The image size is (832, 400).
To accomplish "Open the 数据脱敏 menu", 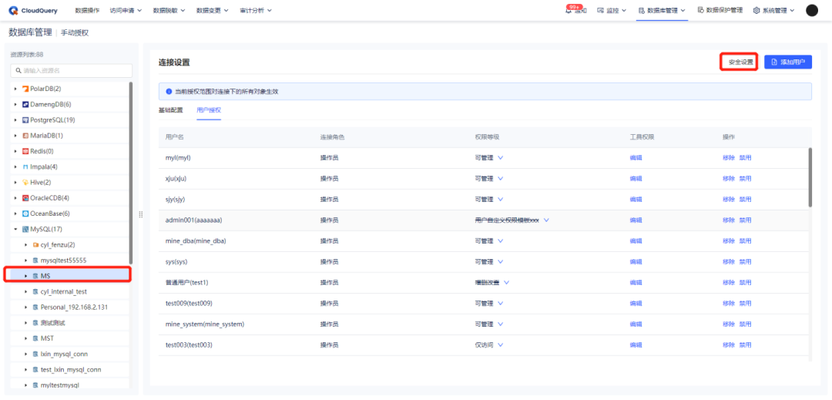I will (169, 11).
